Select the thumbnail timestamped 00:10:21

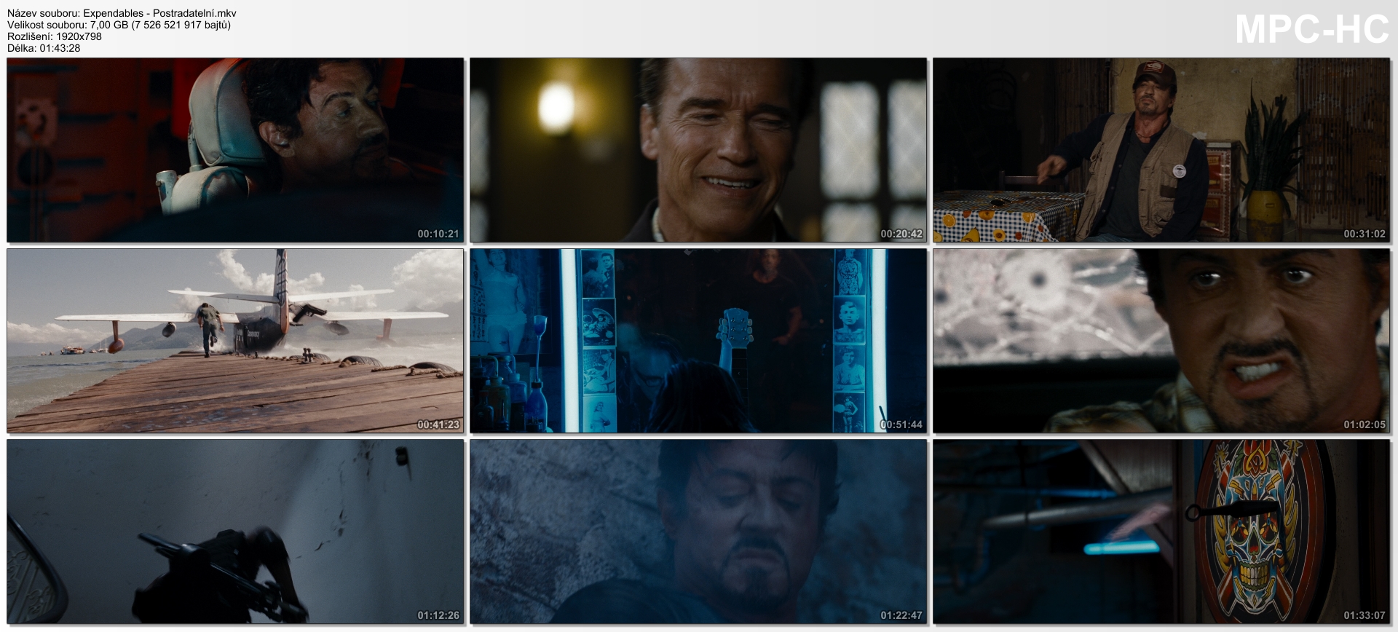pyautogui.click(x=235, y=150)
